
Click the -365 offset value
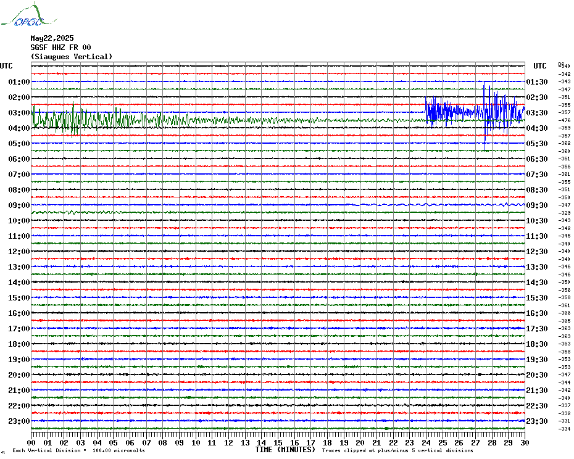pyautogui.click(x=565, y=321)
